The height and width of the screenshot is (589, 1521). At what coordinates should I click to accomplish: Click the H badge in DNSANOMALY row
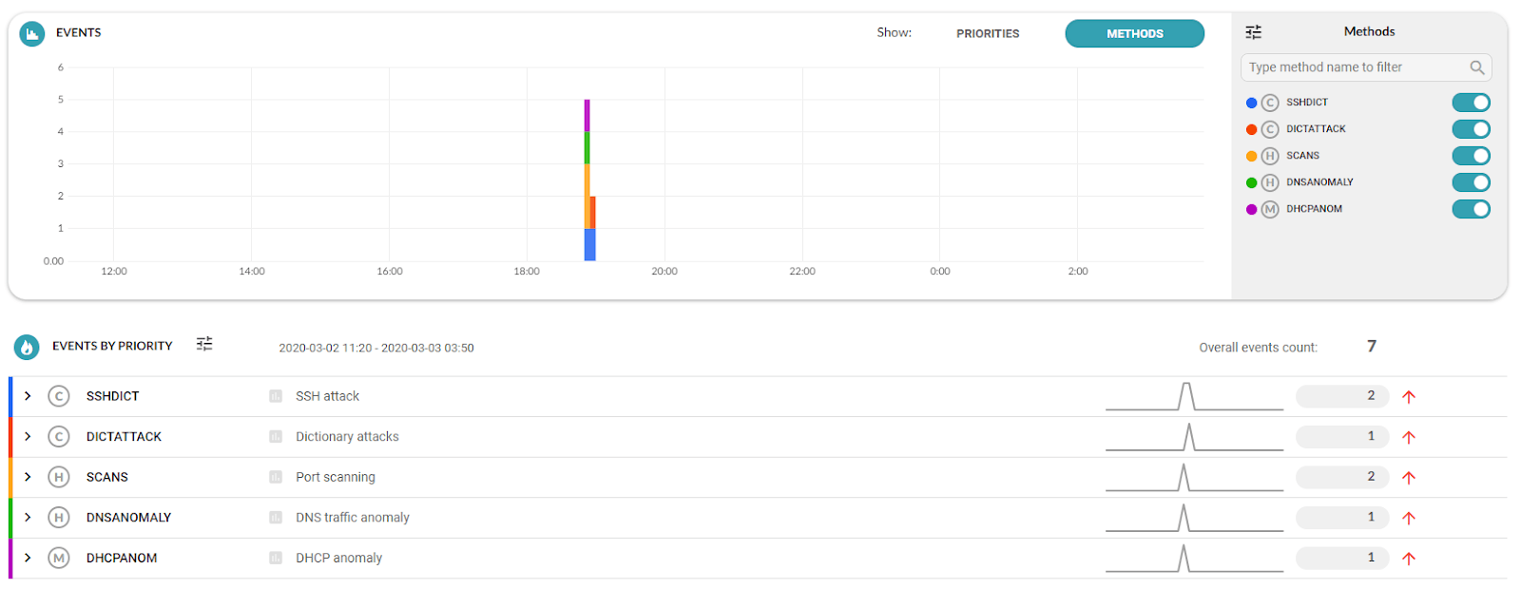pyautogui.click(x=59, y=518)
